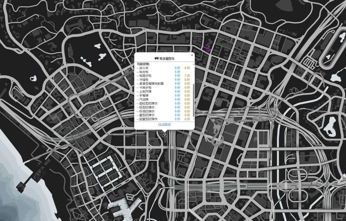Click the gun van marker on the map
The image size is (346, 221).
(x=164, y=136)
